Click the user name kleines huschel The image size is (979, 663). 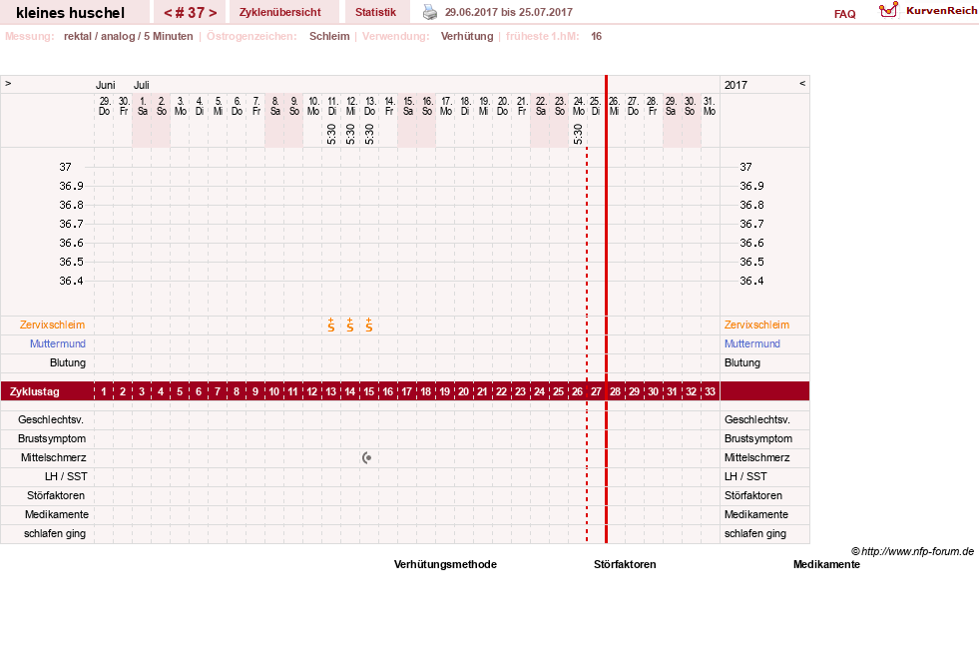coord(71,13)
